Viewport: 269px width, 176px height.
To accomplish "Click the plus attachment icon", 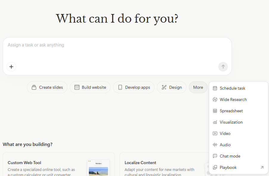I will 11,67.
